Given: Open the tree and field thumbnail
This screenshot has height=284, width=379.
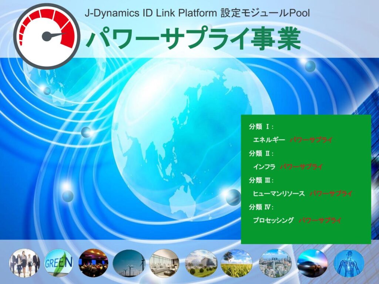Looking at the screenshot, I should (237, 263).
